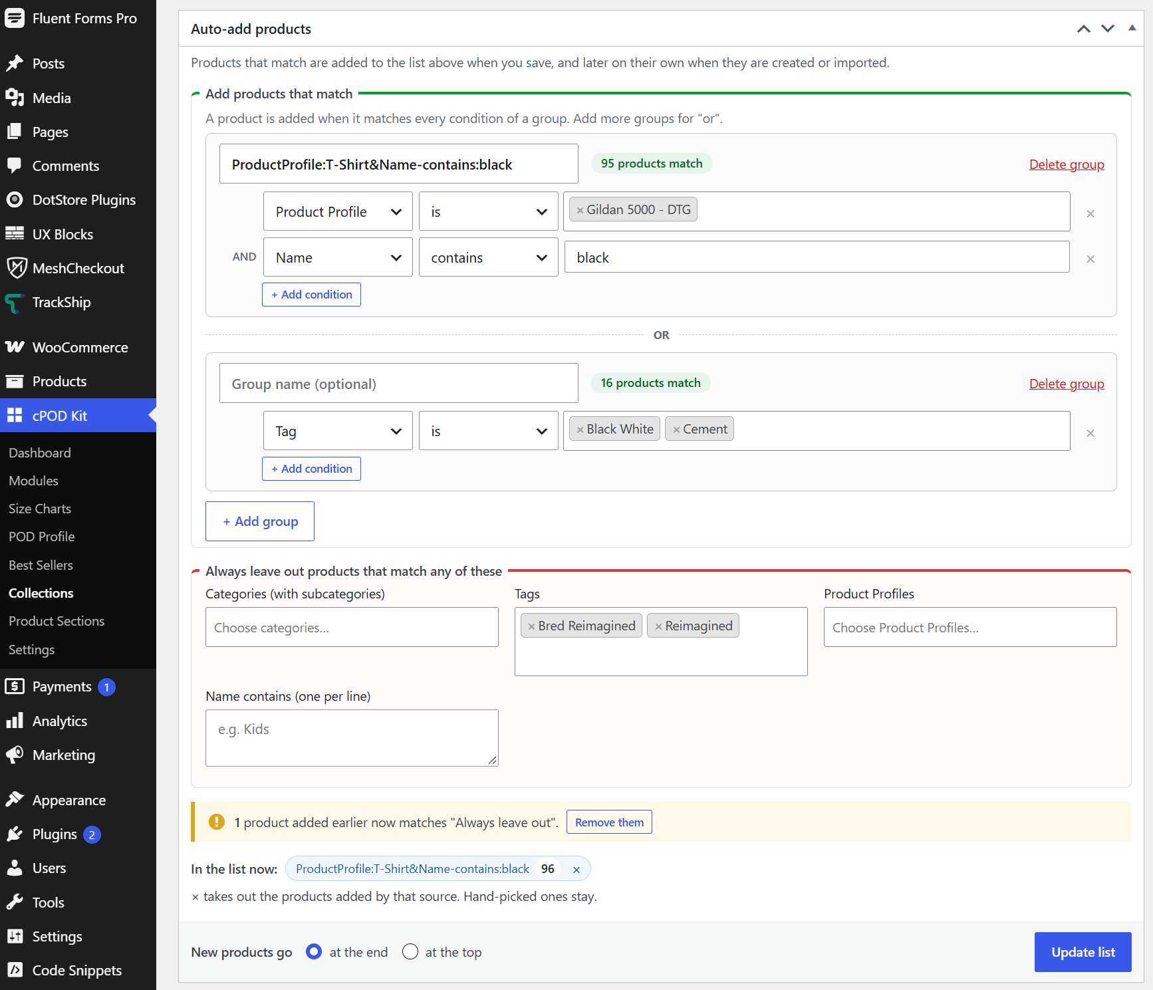This screenshot has height=990, width=1153.
Task: Remove the Black White tag chip
Action: pos(580,430)
